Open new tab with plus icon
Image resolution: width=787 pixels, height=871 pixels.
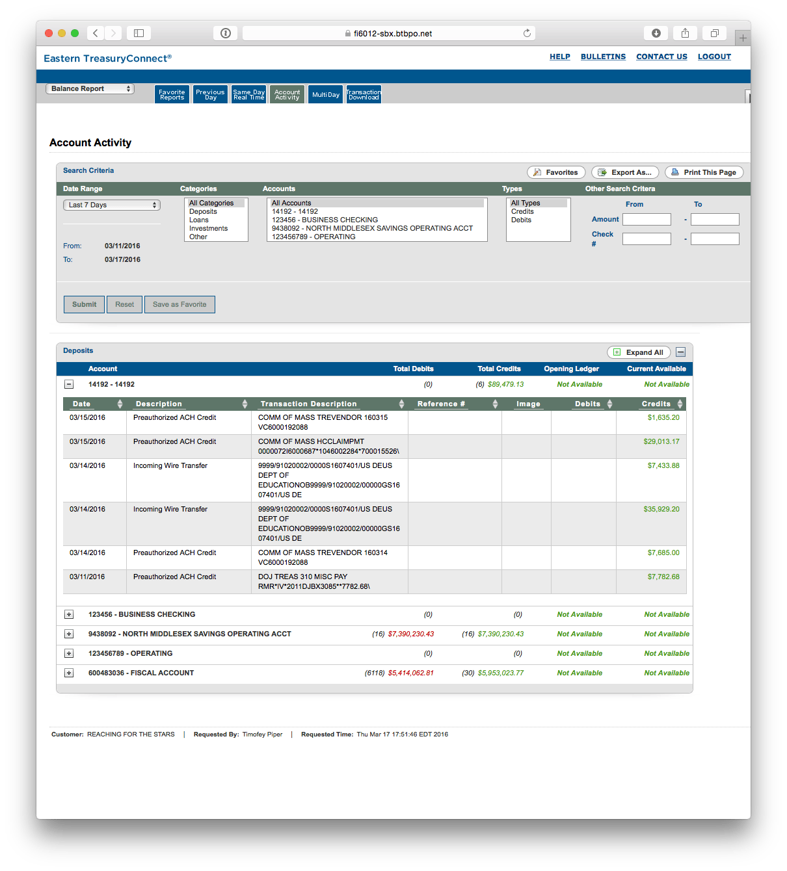pyautogui.click(x=743, y=38)
